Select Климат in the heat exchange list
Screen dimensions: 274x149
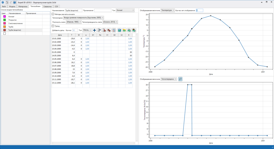[11, 16]
